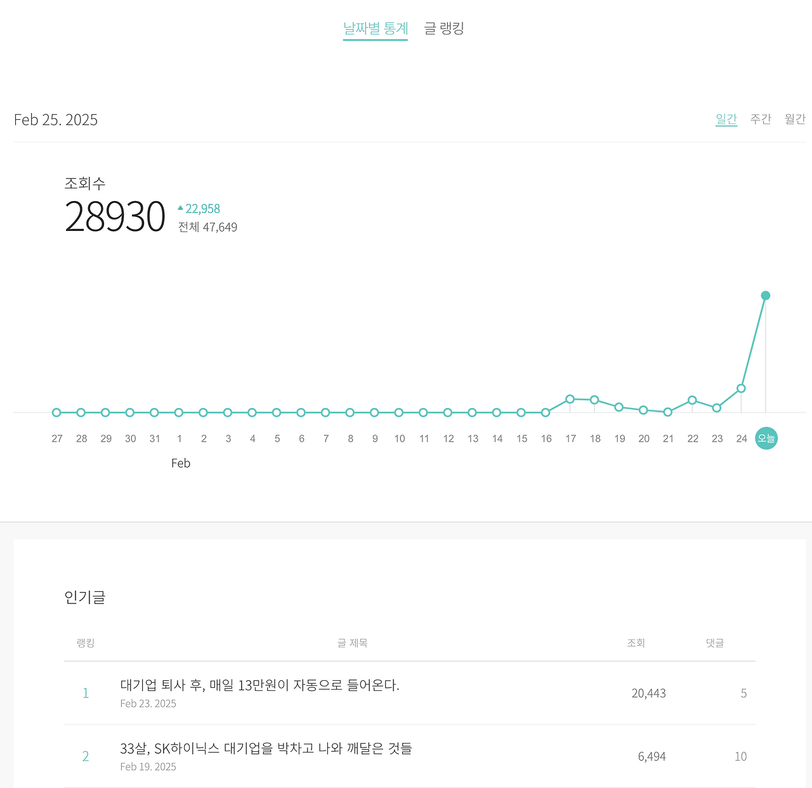Select the 날짜별 통계 tab
This screenshot has height=788, width=812.
[x=376, y=29]
